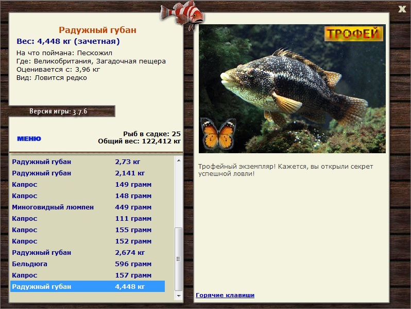Select Радужный губан 2,141 кг entry

[x=88, y=173]
